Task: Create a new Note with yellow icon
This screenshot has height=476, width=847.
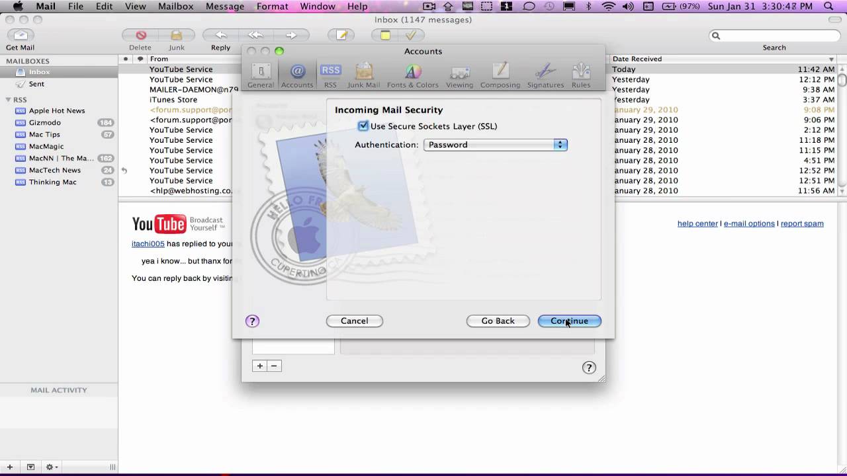Action: click(x=385, y=36)
